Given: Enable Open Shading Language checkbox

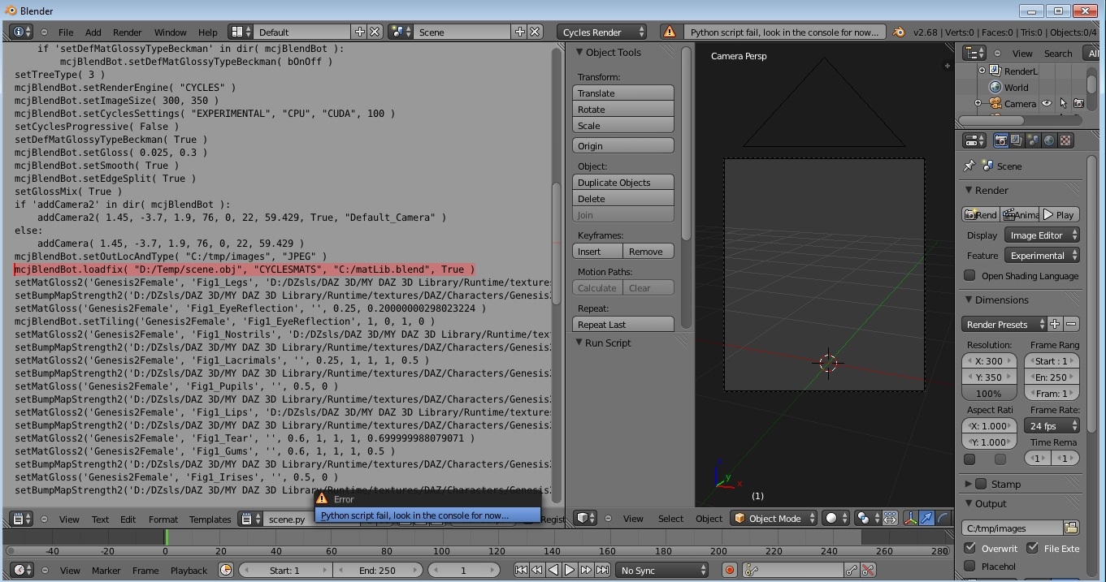Looking at the screenshot, I should pyautogui.click(x=969, y=275).
